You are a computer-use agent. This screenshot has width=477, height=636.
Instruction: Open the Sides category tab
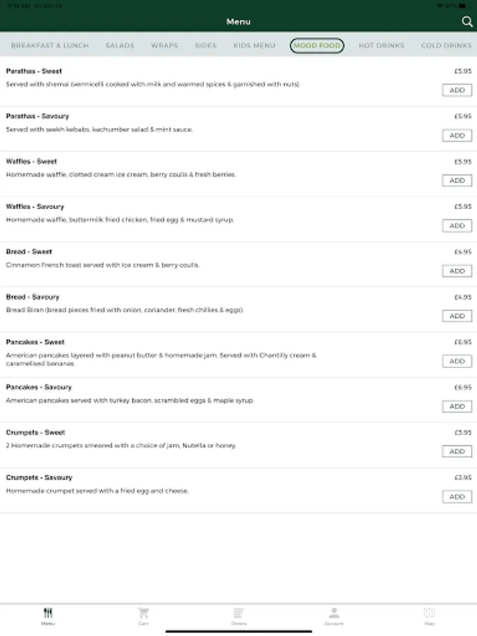pos(206,45)
